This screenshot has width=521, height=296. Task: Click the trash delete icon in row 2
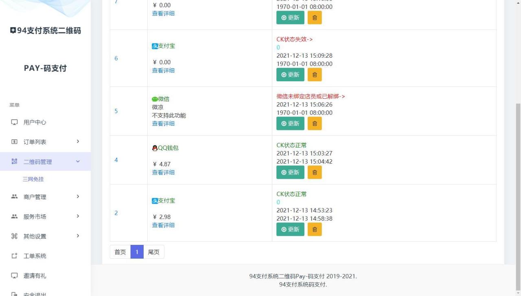tap(315, 229)
